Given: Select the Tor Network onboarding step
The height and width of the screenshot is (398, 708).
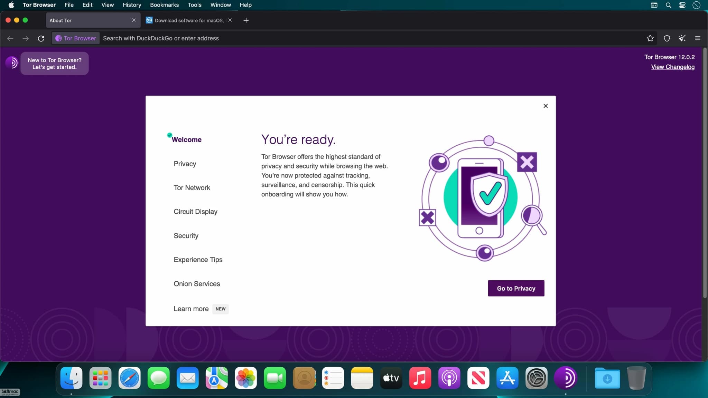Looking at the screenshot, I should point(192,187).
